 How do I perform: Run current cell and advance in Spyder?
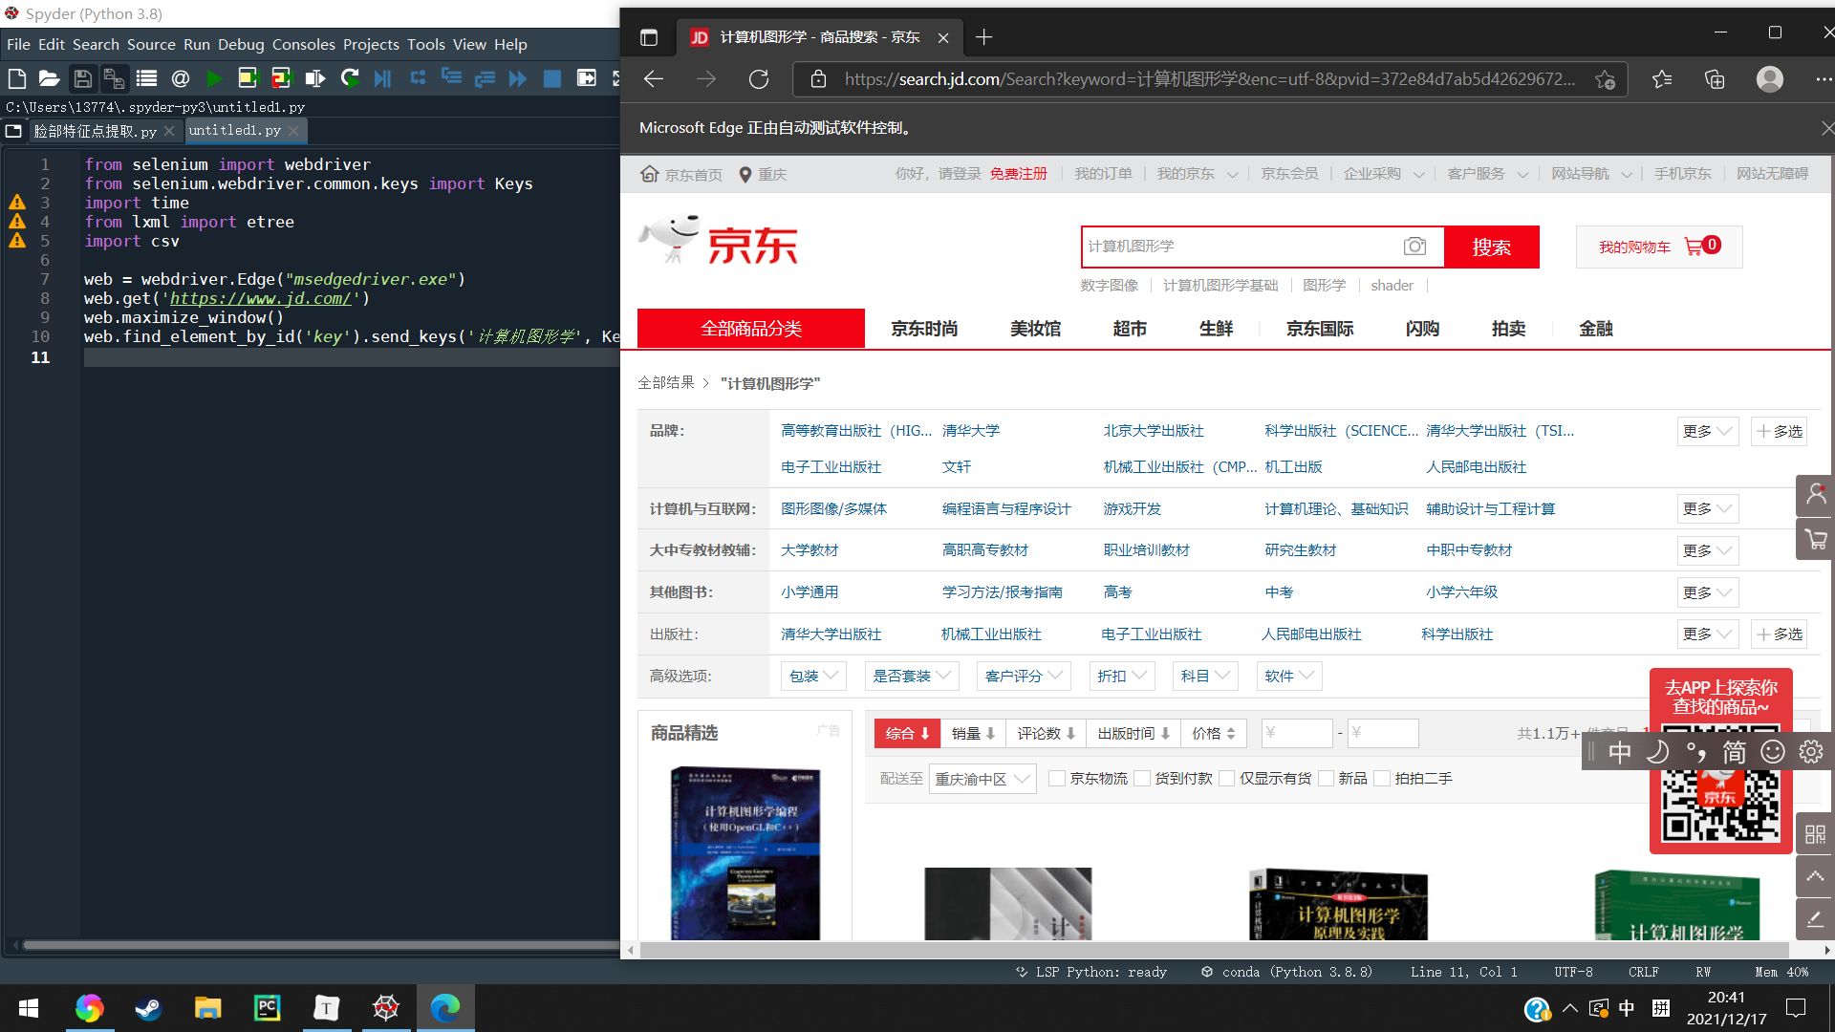281,78
